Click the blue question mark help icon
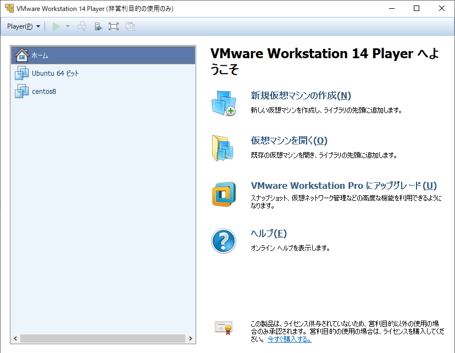Screen dimensions: 455x353 224,241
